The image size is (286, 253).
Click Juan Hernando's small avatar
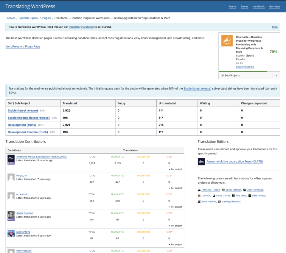click(x=245, y=190)
